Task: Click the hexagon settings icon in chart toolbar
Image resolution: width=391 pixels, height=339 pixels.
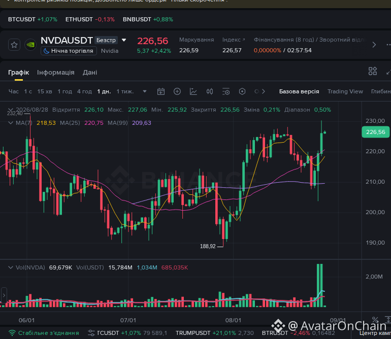Action: 242,91
